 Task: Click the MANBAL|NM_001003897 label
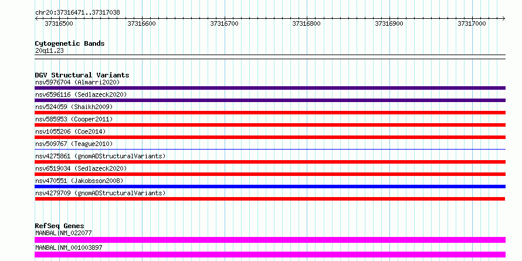69,248
